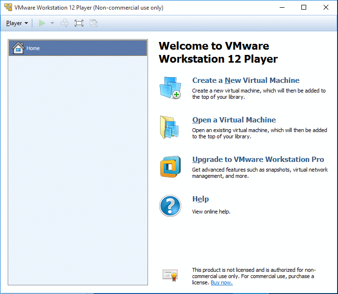Click the Buy now link
Screen dimensions: 338x294
click(x=221, y=282)
